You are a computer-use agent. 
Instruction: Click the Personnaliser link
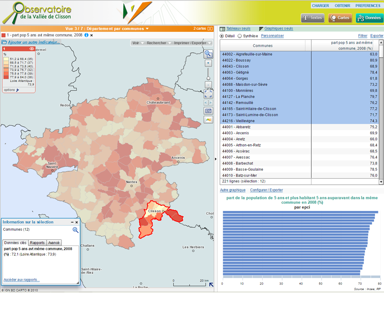point(272,36)
